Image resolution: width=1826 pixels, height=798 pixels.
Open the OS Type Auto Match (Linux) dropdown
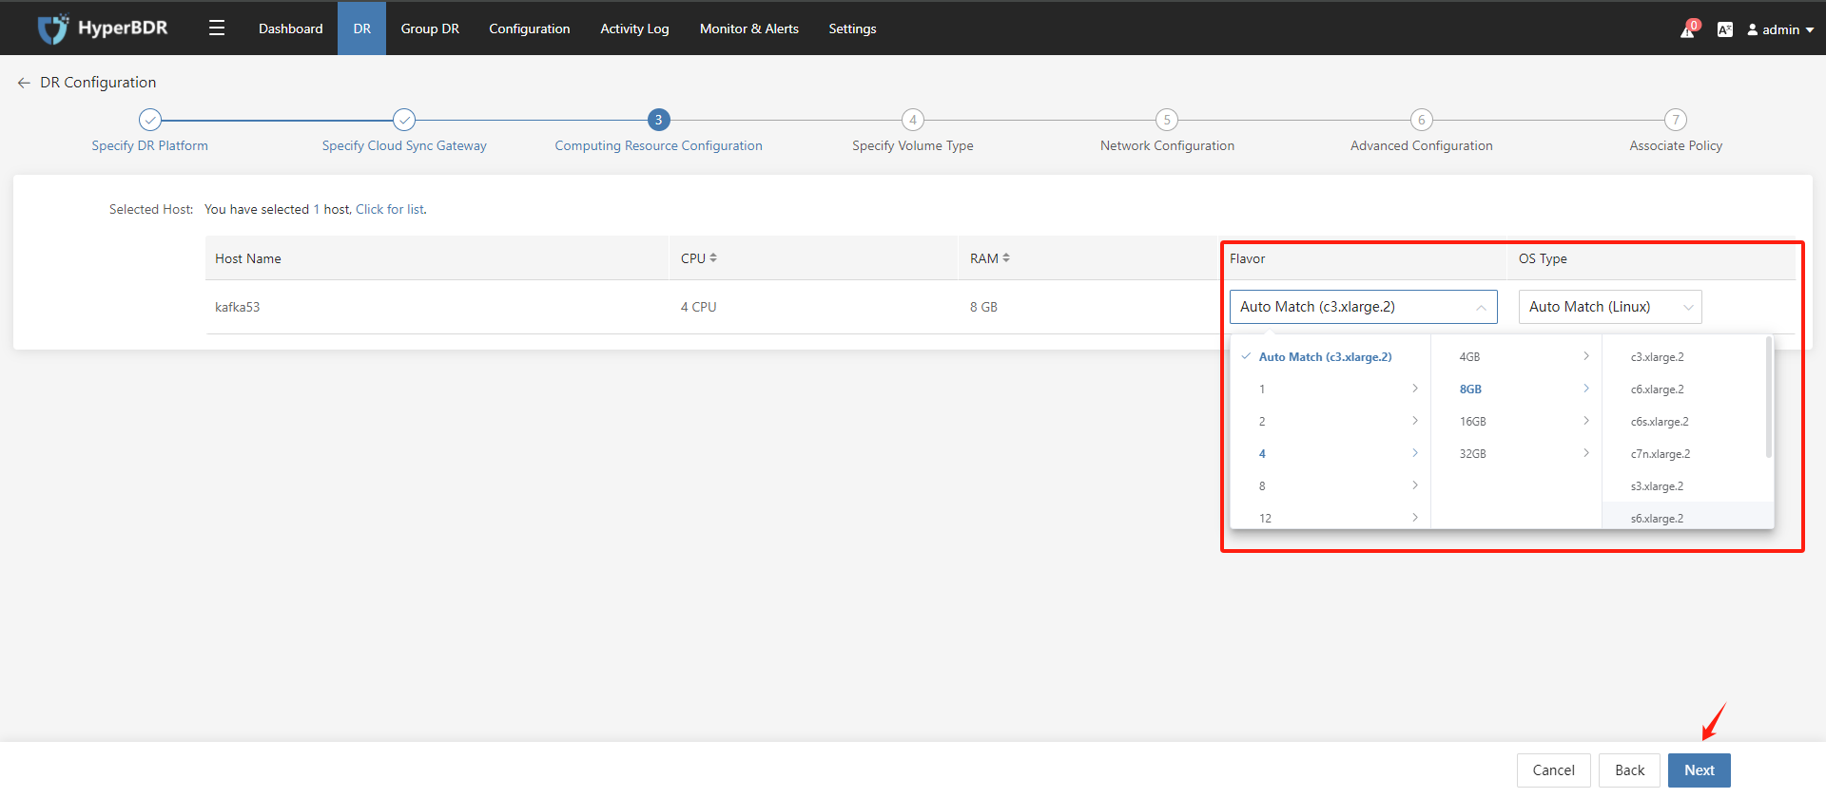(1610, 307)
